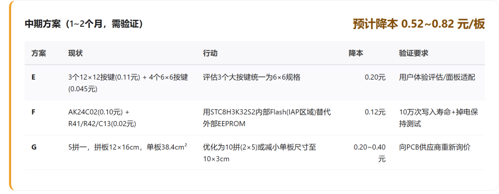499x194 pixels.
Task: Click the 用户体验评估/面板适配 verification cell
Action: click(x=437, y=77)
